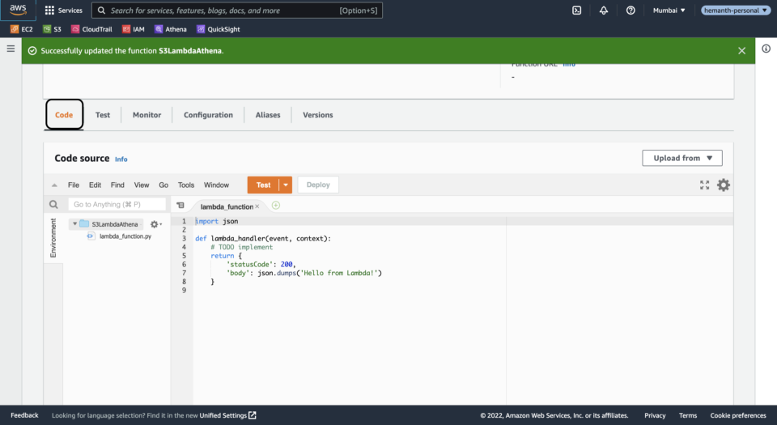Click the Go to Anything field
777x425 pixels.
click(x=117, y=205)
